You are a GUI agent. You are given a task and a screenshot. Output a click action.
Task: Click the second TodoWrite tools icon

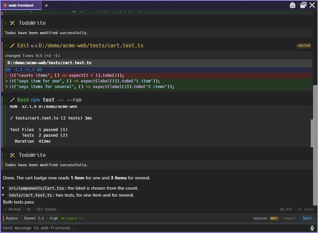pos(12,155)
